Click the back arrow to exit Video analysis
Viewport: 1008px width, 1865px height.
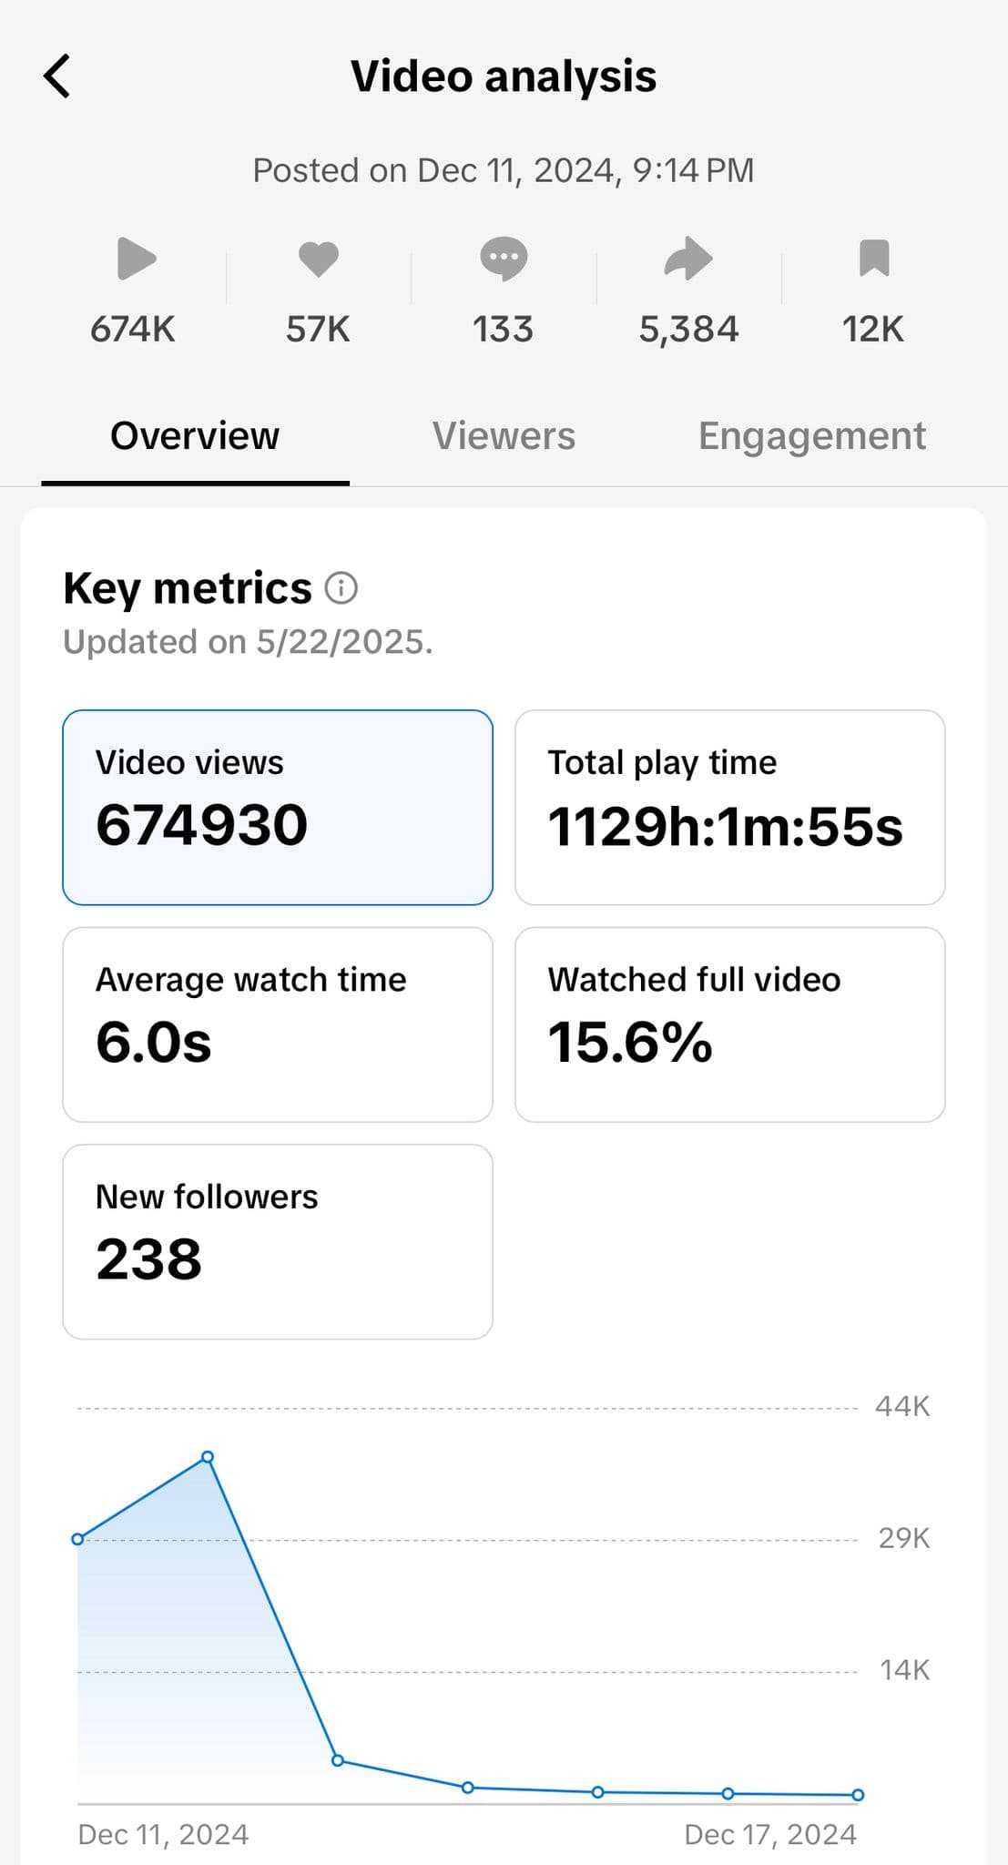point(57,76)
